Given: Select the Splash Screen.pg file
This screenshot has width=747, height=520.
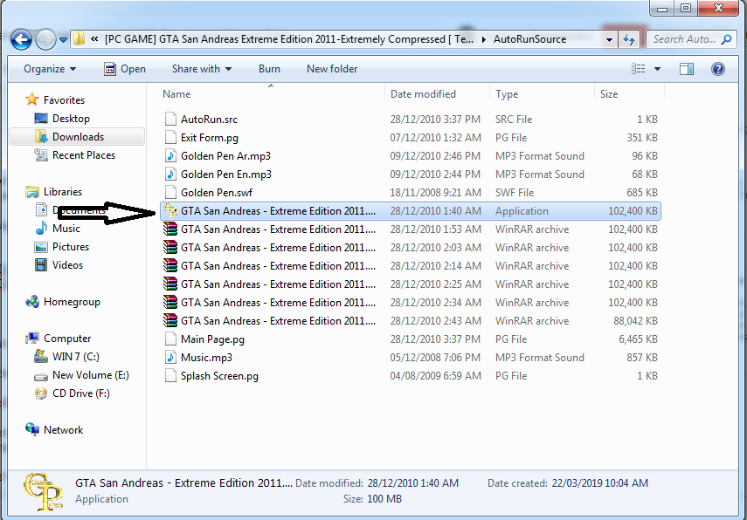Looking at the screenshot, I should pos(410,376).
